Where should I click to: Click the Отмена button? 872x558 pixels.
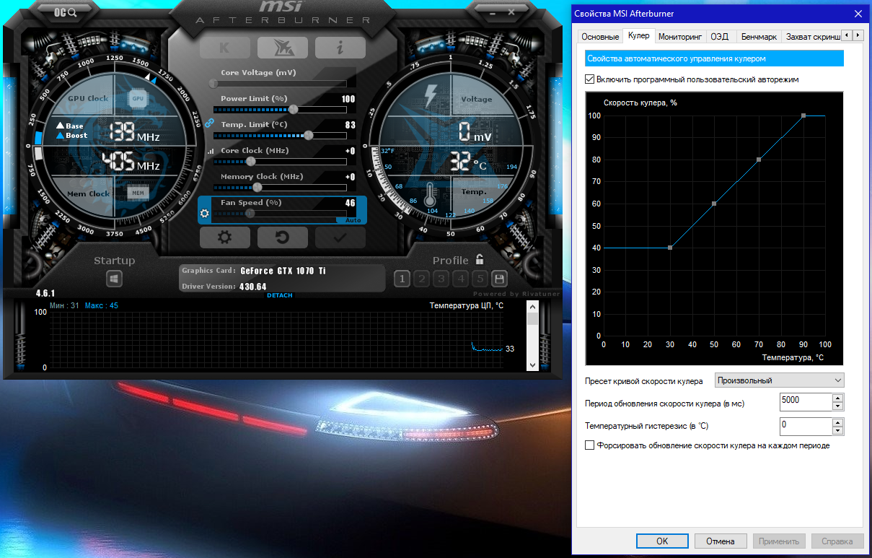[721, 541]
